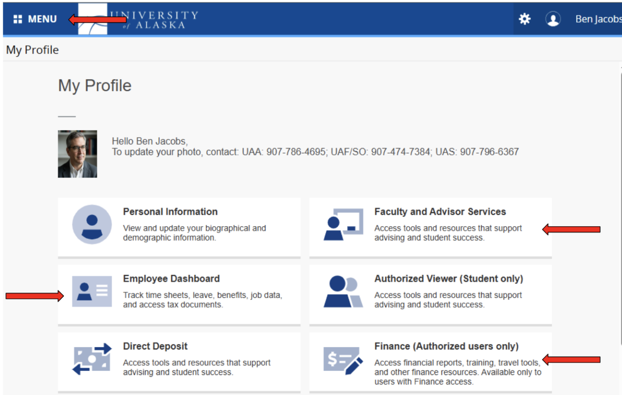Click Ben Jacobs profile photo
Viewport: 622px width, 395px height.
[x=77, y=154]
